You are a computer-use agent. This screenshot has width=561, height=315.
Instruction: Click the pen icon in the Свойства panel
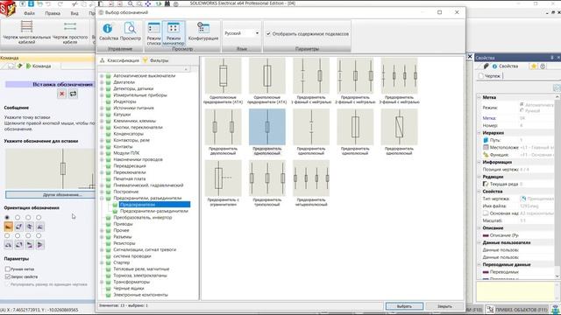pyautogui.click(x=486, y=66)
